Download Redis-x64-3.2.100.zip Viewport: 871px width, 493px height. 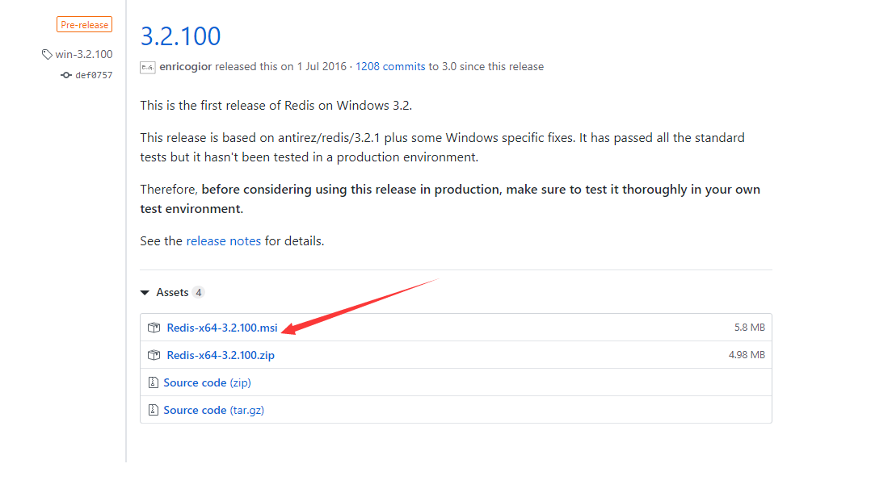[x=221, y=356]
